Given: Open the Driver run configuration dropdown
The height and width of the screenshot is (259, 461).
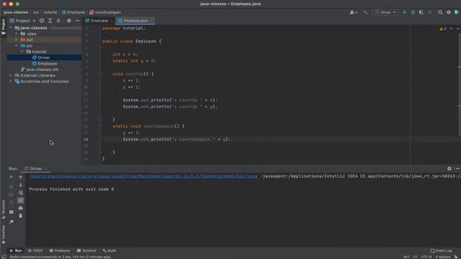Looking at the screenshot, I should pyautogui.click(x=385, y=12).
